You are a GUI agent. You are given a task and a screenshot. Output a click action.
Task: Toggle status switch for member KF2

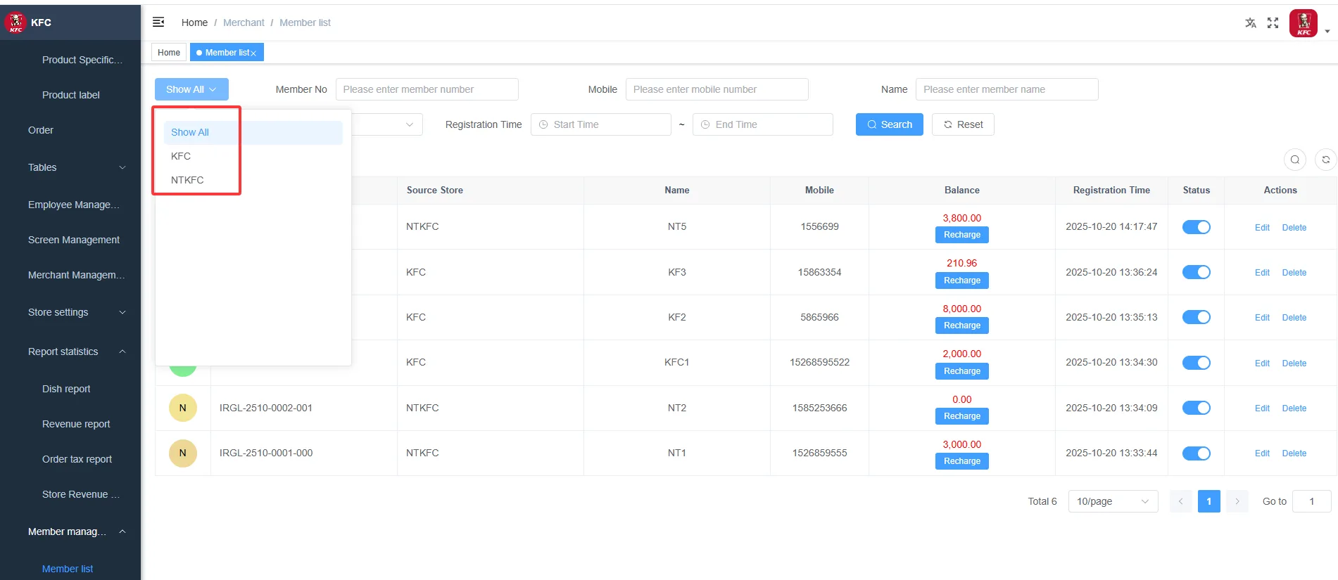pyautogui.click(x=1197, y=317)
